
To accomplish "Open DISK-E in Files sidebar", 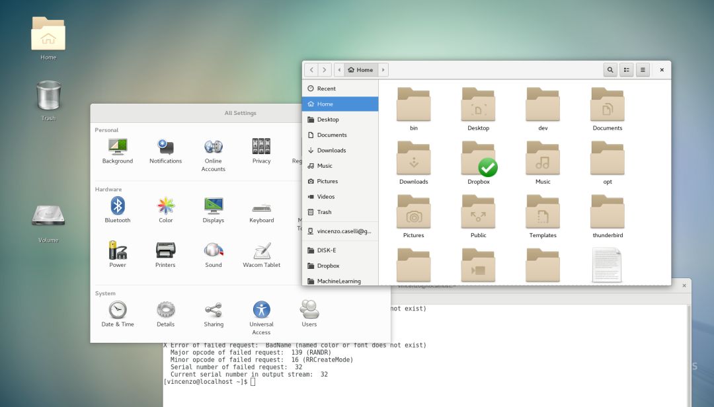I will pos(340,250).
